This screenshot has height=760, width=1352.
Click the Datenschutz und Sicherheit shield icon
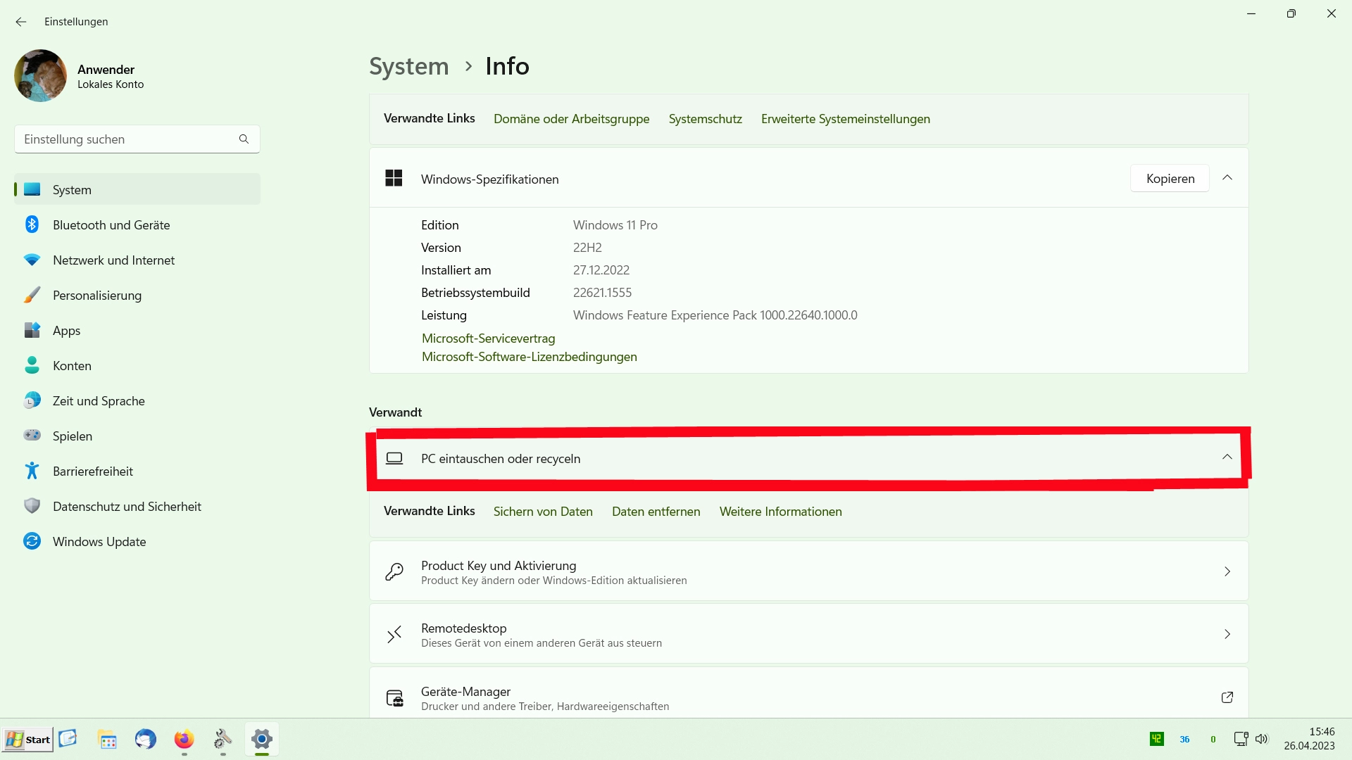[32, 506]
